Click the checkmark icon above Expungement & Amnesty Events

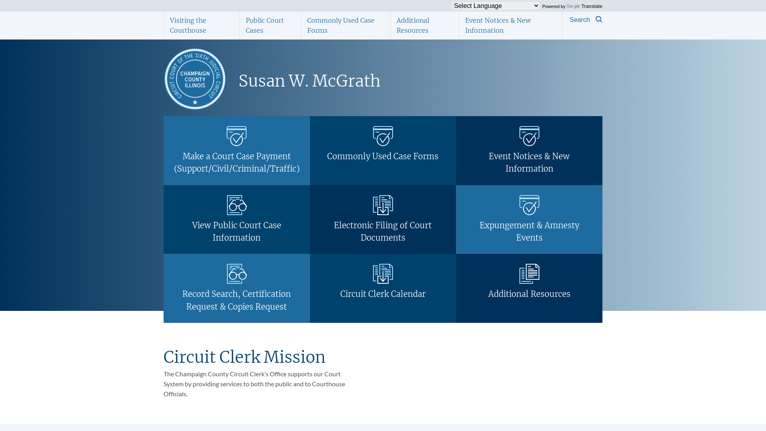click(x=529, y=205)
